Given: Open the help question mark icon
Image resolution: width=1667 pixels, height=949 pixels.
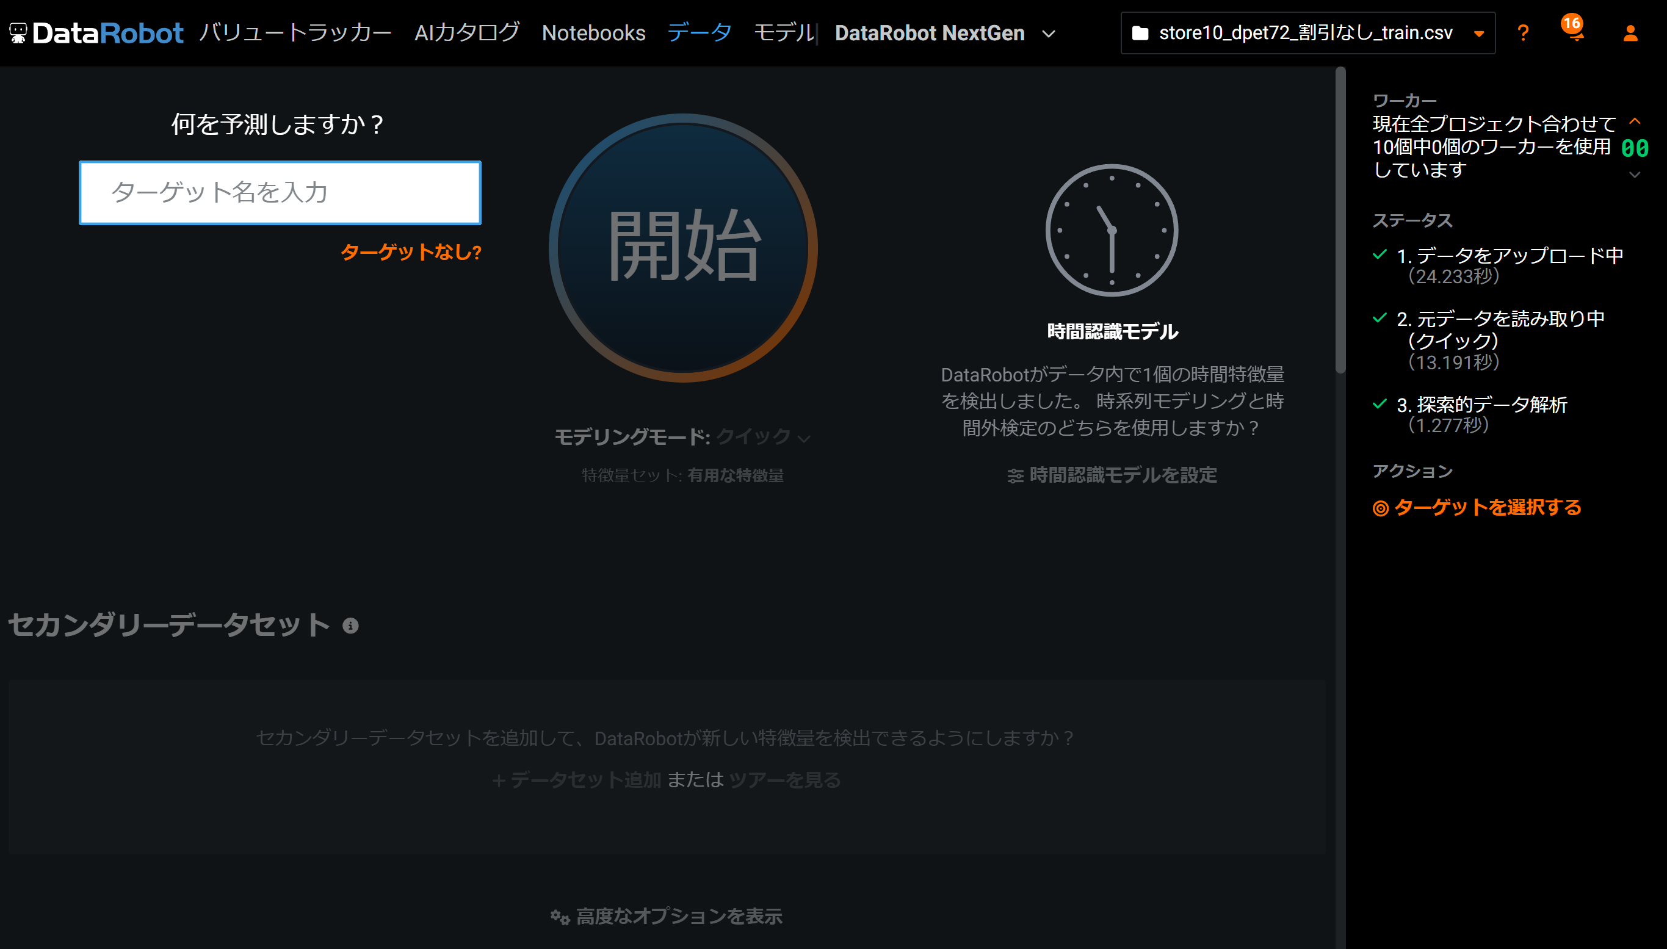Looking at the screenshot, I should (1522, 32).
